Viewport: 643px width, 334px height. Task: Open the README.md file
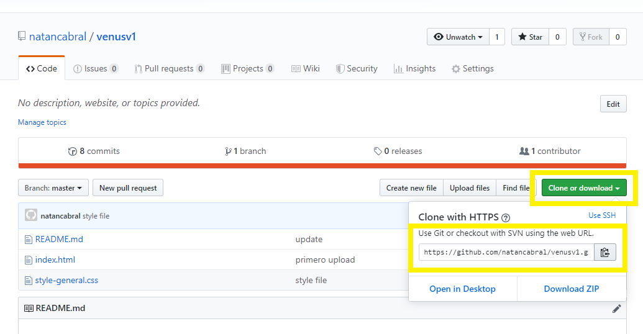point(59,239)
